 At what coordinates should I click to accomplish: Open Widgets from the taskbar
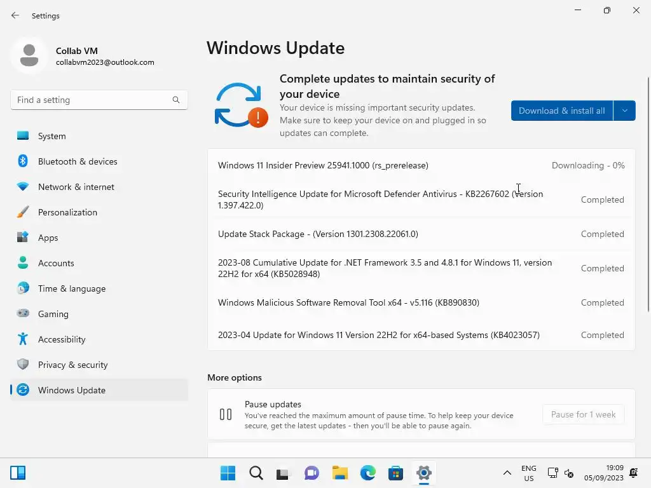click(18, 473)
